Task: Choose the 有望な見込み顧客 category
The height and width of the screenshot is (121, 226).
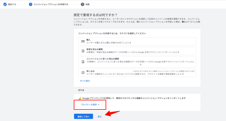Action: click(137, 51)
